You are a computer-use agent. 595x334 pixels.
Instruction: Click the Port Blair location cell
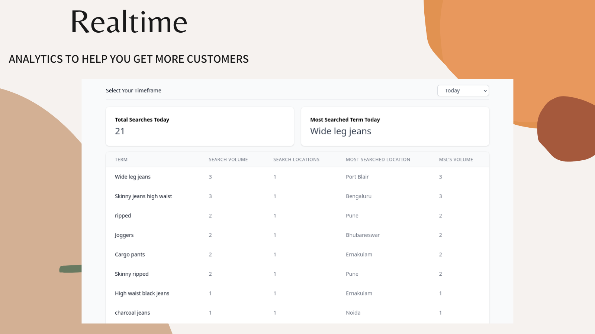[x=357, y=177]
